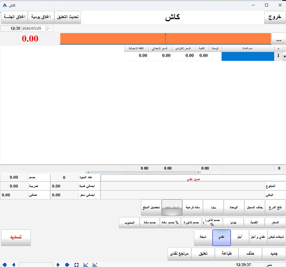Click the المدفوع paid amount field
Image resolution: width=286 pixels, height=267 pixels.
point(183,186)
